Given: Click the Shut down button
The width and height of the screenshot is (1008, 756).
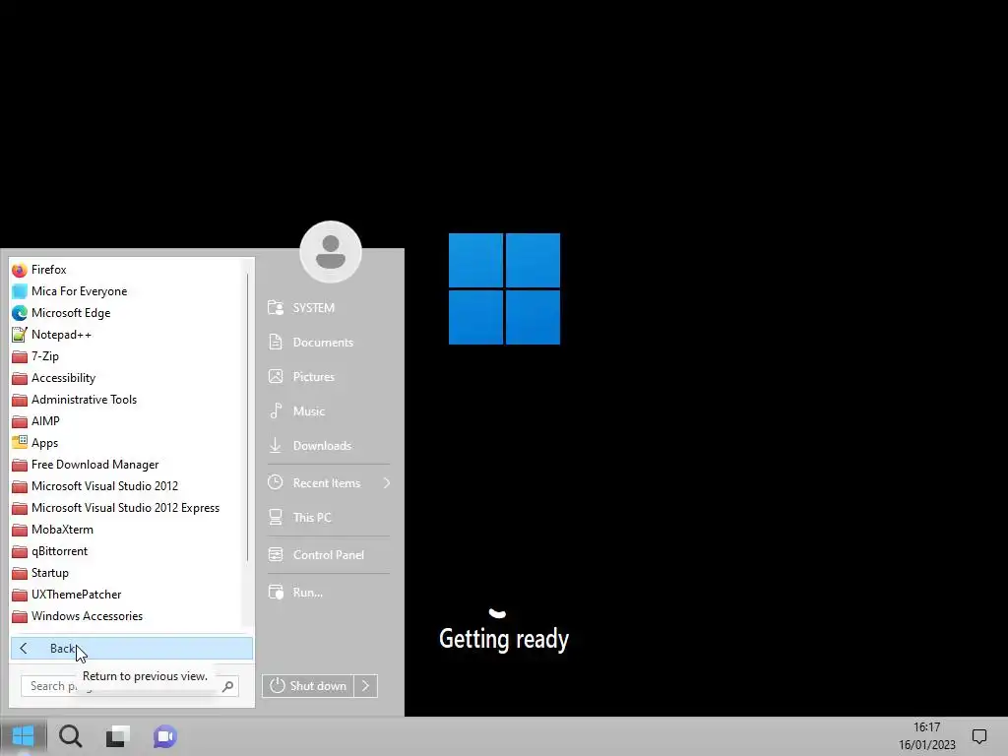Looking at the screenshot, I should (307, 686).
